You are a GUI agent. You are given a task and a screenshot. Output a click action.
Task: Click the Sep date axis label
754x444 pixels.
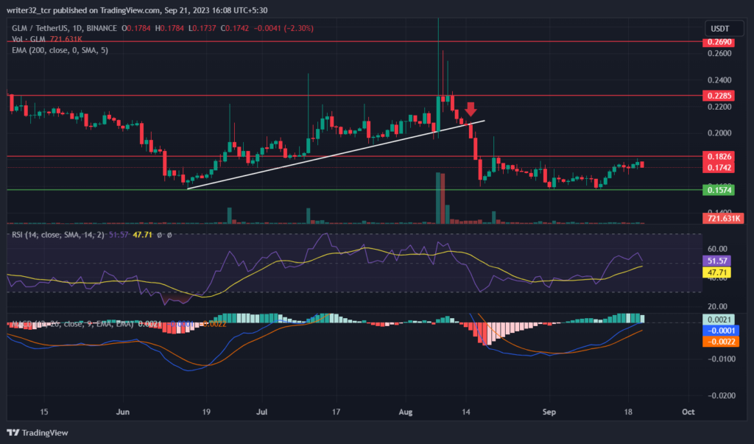point(549,412)
